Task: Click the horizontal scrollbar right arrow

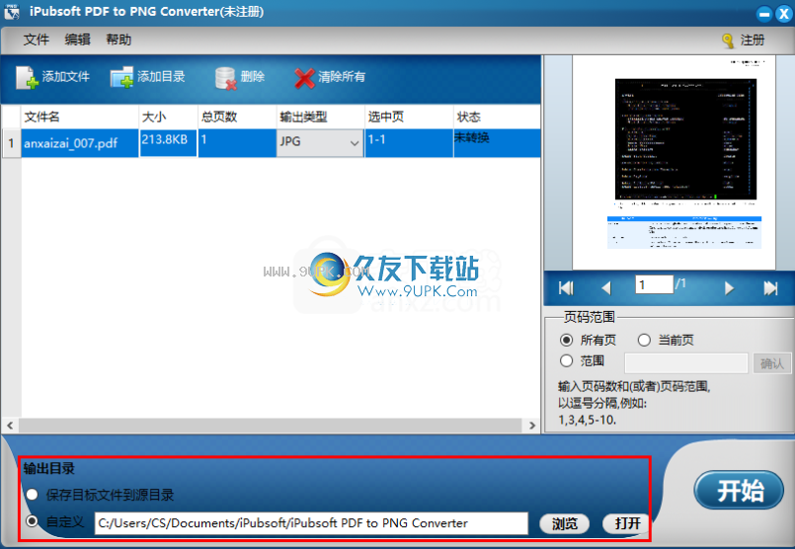Action: coord(532,426)
